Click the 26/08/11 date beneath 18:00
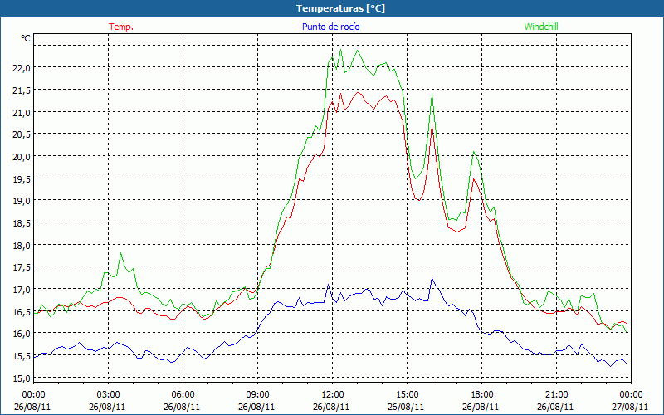664x415 pixels. 481,407
